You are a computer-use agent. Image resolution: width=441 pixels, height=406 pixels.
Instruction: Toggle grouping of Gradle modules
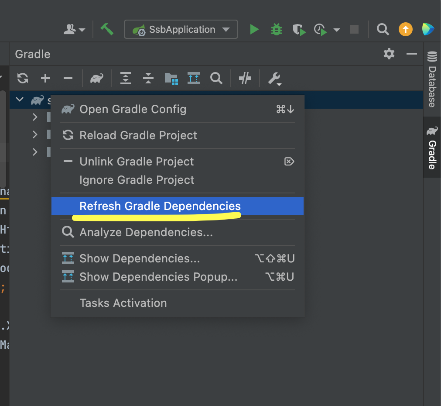point(171,78)
